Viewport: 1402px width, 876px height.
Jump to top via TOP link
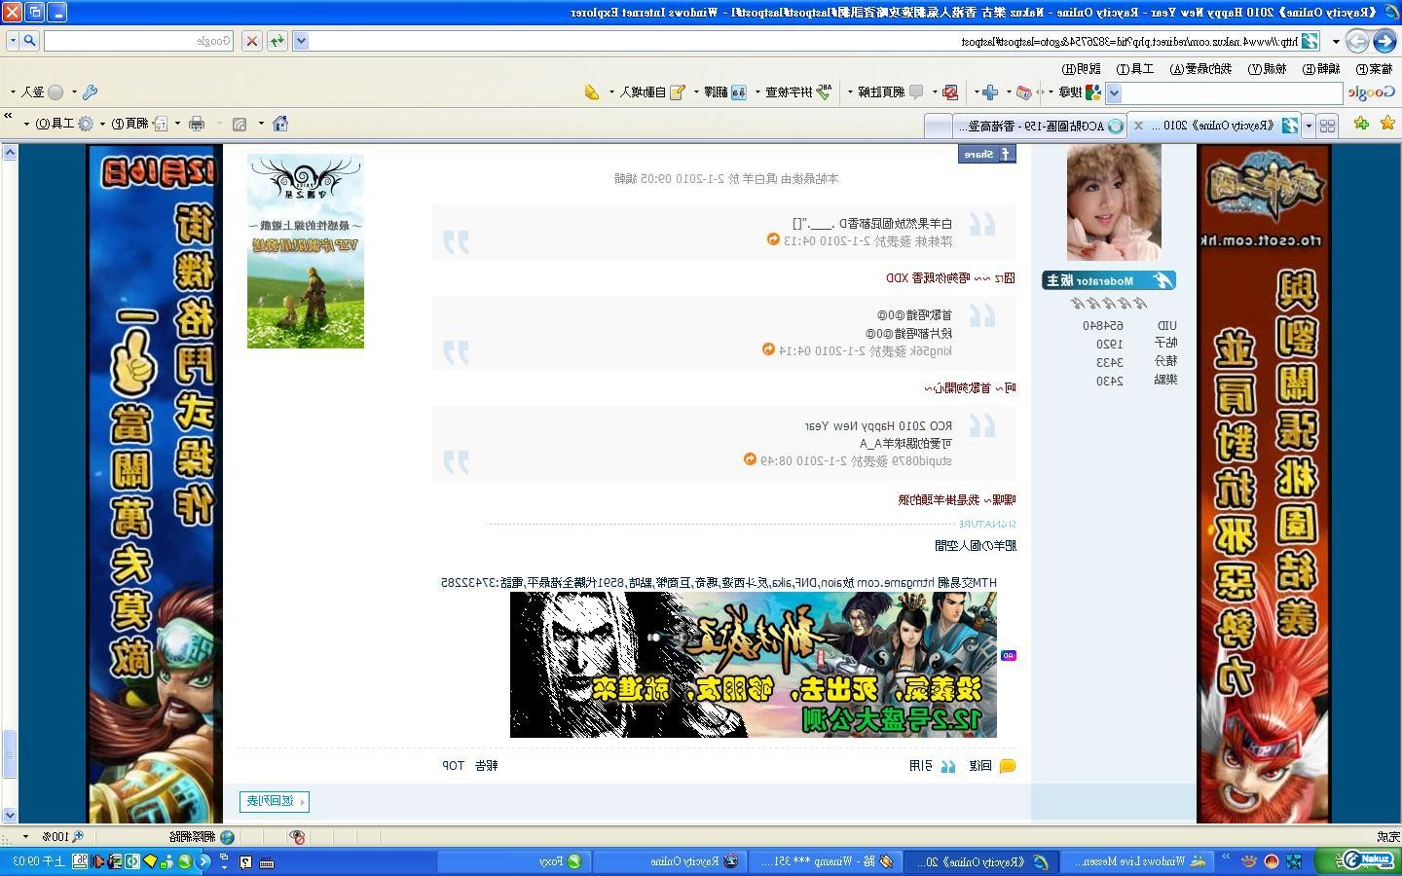454,766
